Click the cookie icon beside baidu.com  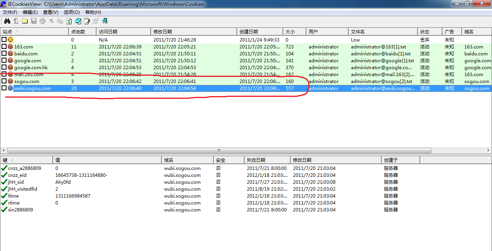click(10, 54)
